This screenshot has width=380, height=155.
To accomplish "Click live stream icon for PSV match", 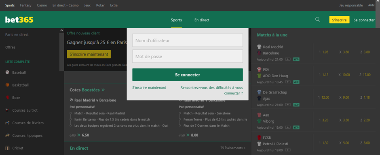I will pos(288,82).
